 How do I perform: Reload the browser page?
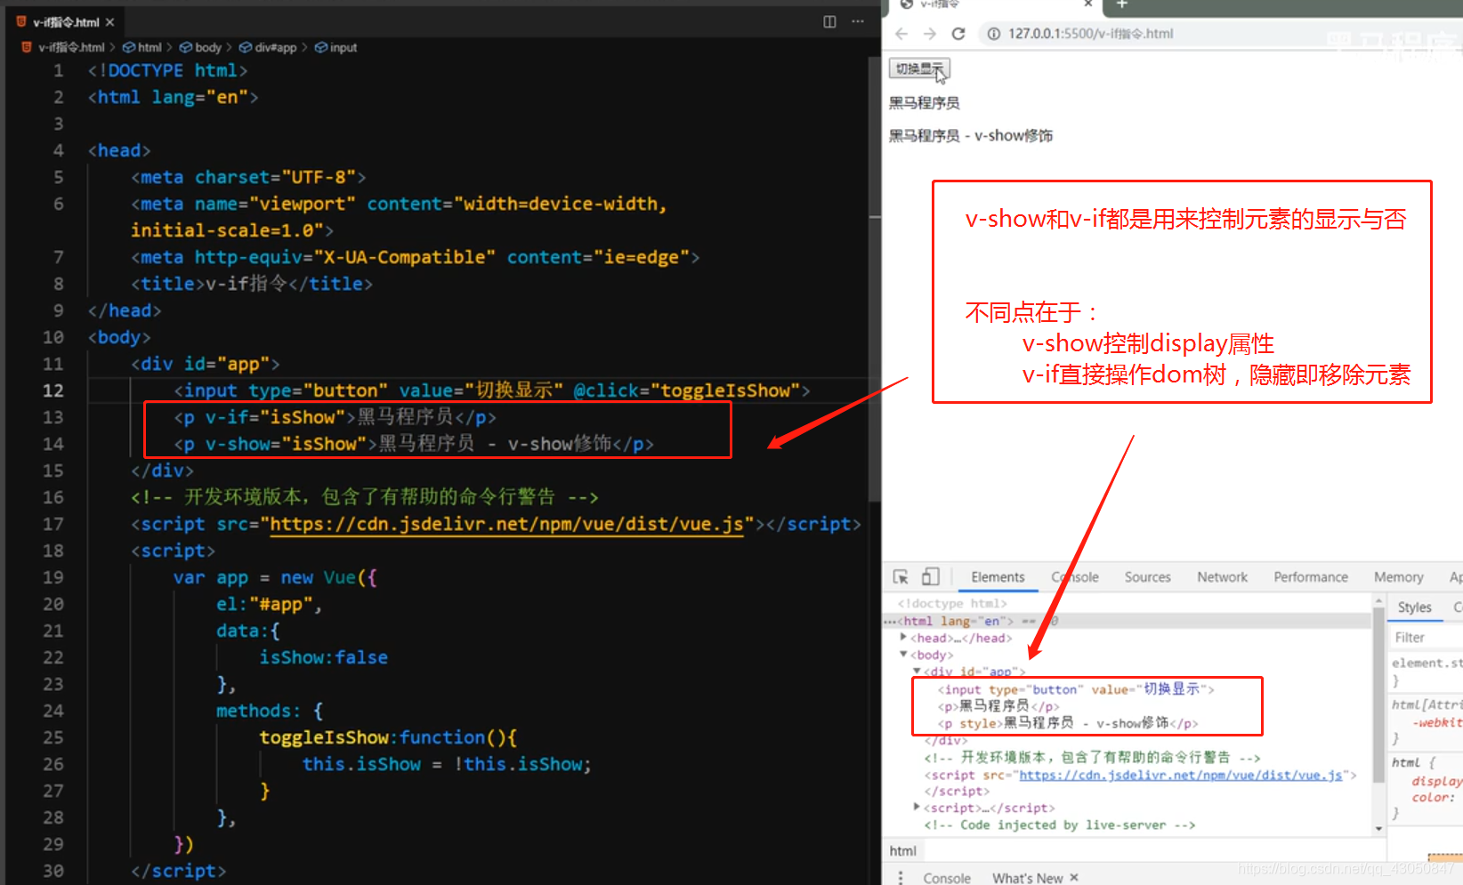[958, 34]
